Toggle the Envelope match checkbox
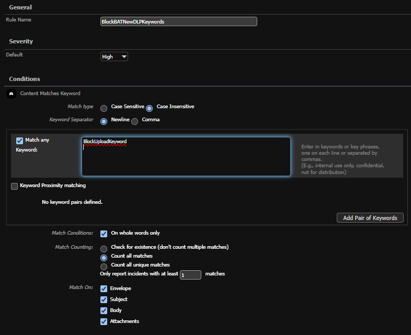This screenshot has height=335, width=411. pyautogui.click(x=104, y=289)
